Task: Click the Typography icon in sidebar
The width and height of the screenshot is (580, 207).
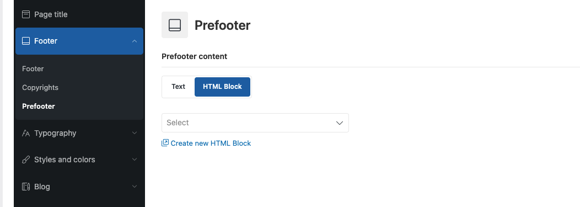Action: click(25, 134)
